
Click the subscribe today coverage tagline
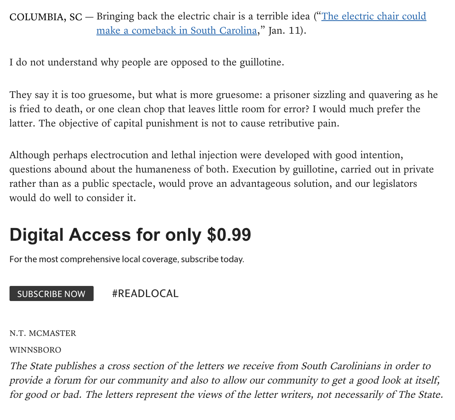[x=127, y=259]
